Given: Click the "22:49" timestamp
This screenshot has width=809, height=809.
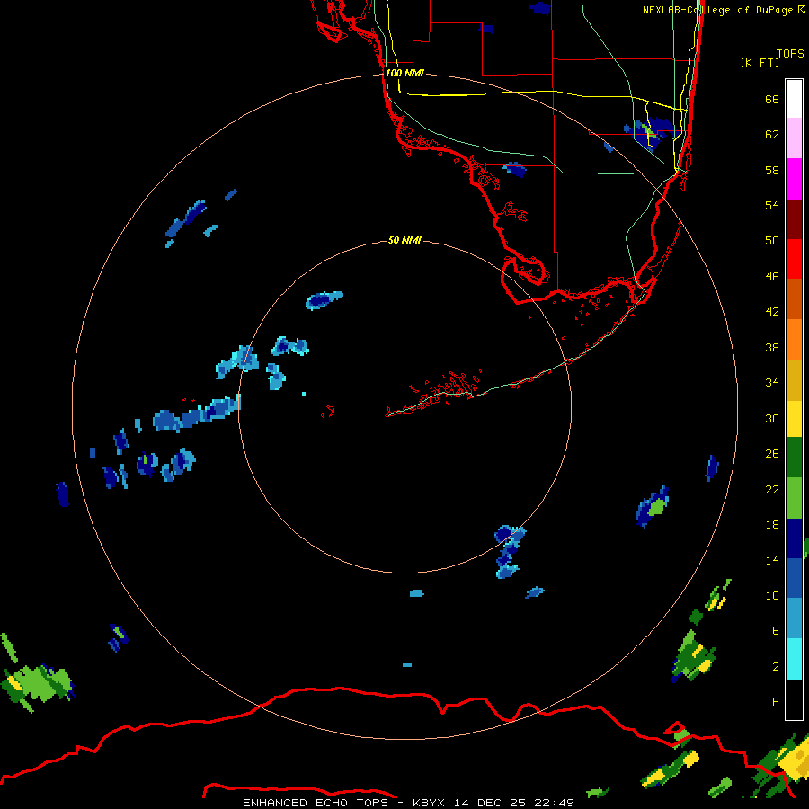Looking at the screenshot, I should click(x=555, y=803).
